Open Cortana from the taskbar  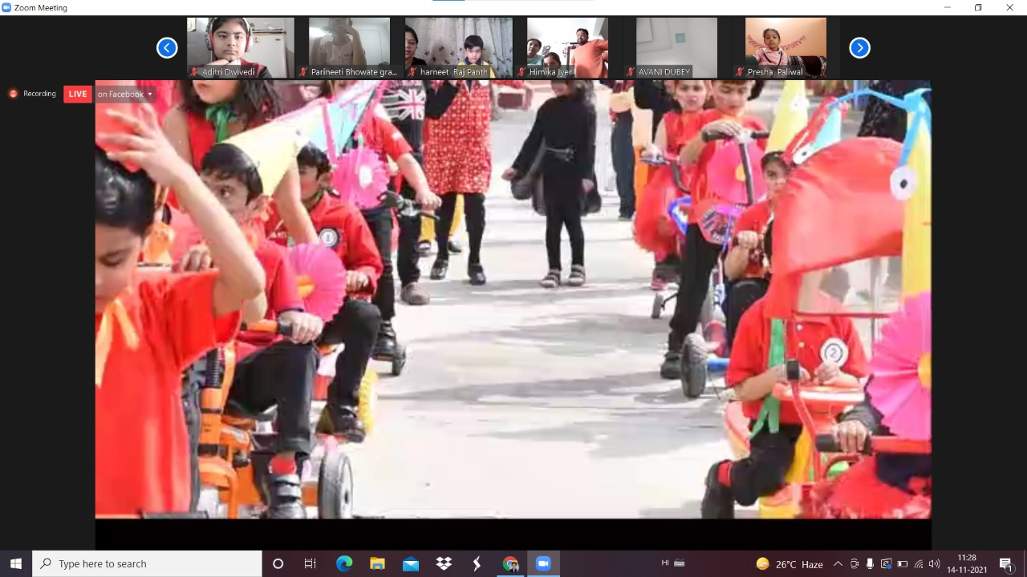tap(278, 563)
